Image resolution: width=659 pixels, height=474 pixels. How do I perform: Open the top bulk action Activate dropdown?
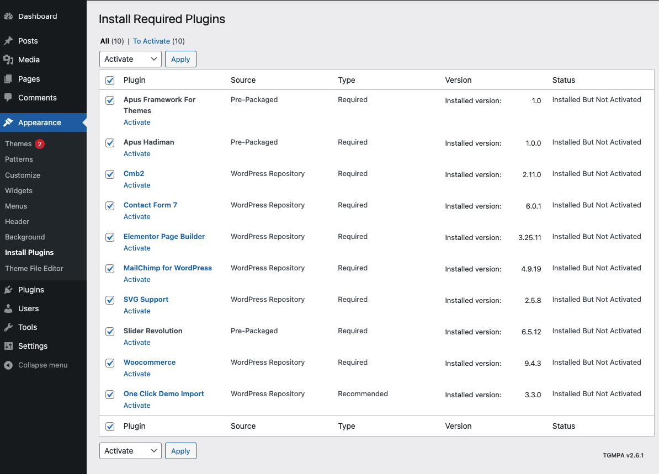click(130, 59)
